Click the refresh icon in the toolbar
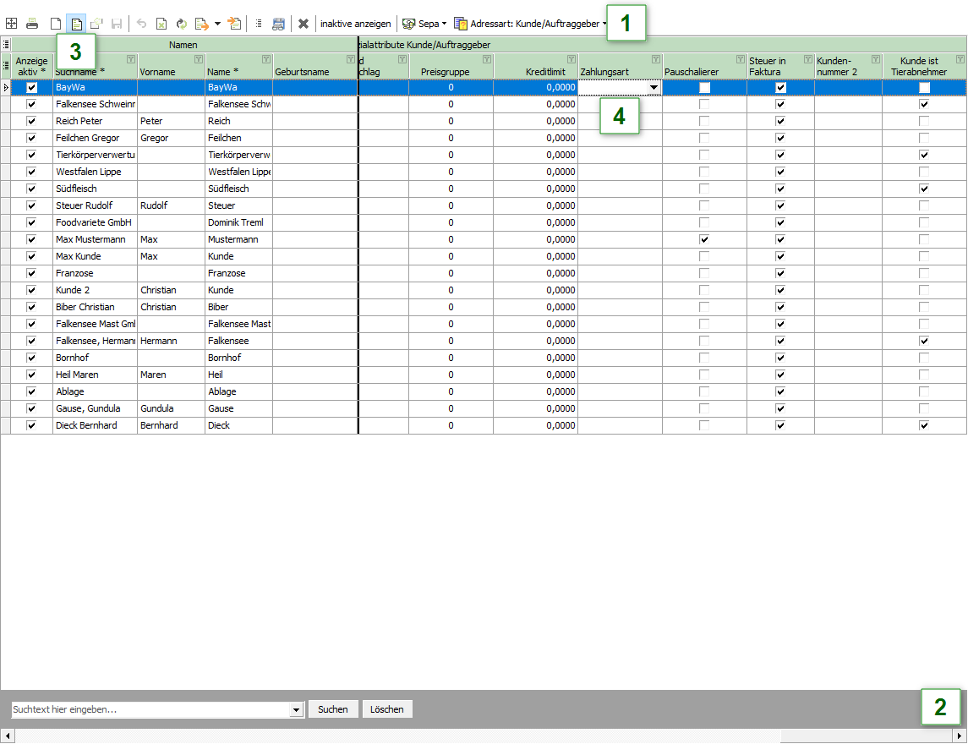Image resolution: width=968 pixels, height=744 pixels. pyautogui.click(x=181, y=24)
